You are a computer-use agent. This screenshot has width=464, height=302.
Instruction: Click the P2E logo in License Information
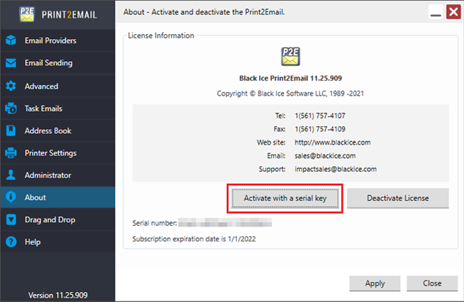coord(291,56)
